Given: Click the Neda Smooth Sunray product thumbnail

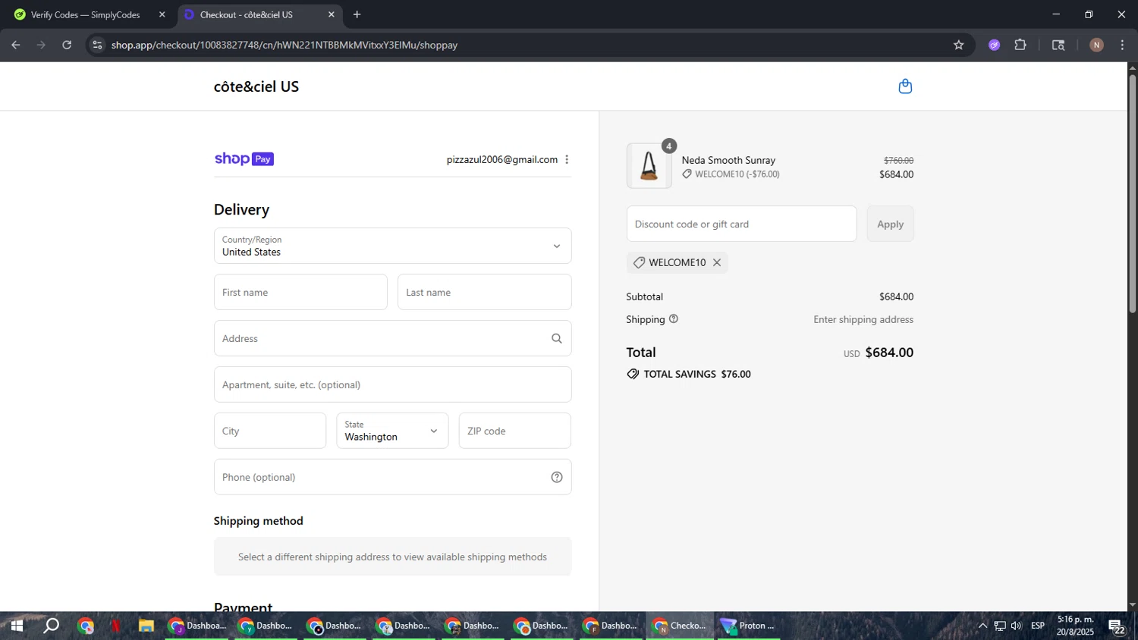Looking at the screenshot, I should click(649, 165).
